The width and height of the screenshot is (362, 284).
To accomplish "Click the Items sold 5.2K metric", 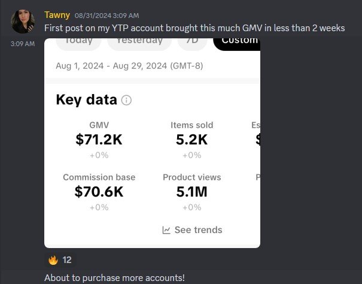I will point(191,140).
